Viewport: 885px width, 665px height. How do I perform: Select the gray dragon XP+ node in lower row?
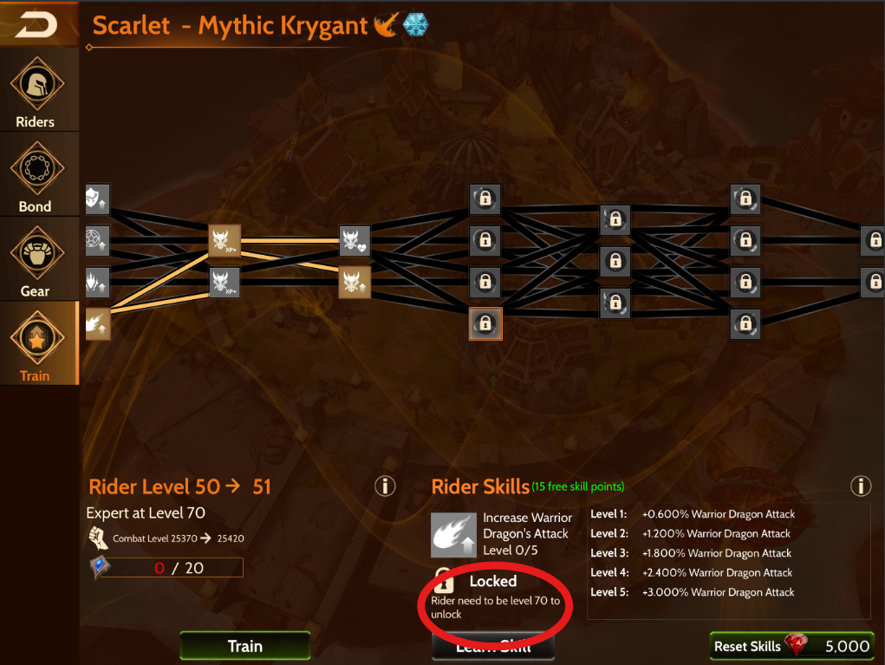(225, 283)
